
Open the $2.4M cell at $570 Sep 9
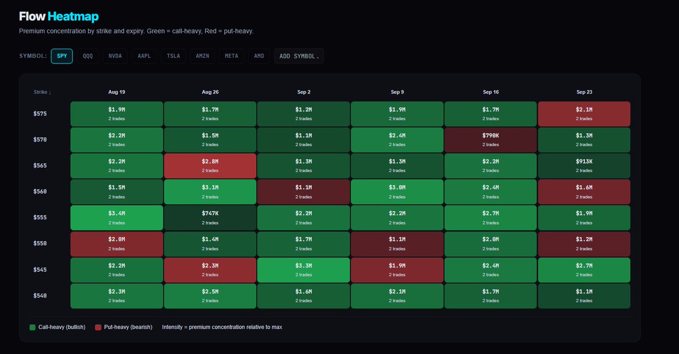[397, 140]
